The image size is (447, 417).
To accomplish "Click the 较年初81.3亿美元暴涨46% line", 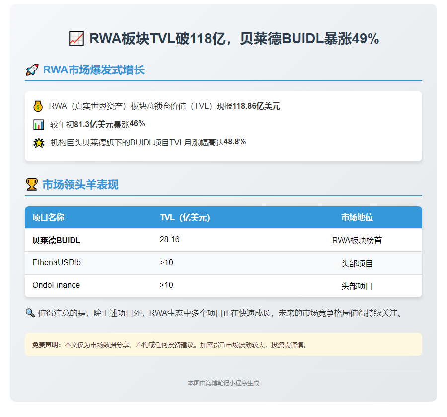I will click(97, 124).
